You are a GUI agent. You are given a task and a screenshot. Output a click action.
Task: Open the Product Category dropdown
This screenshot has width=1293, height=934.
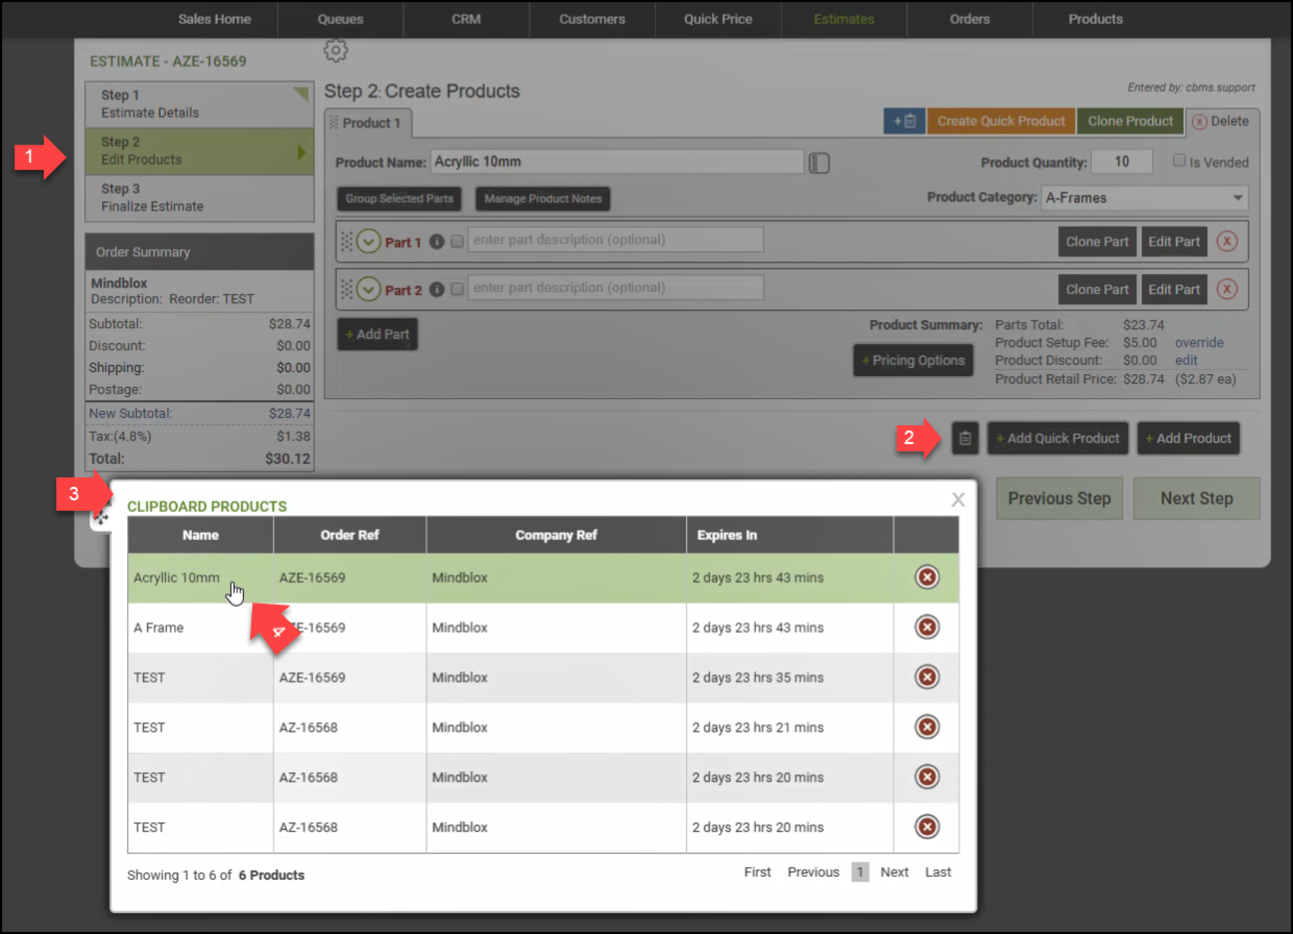tap(1144, 198)
